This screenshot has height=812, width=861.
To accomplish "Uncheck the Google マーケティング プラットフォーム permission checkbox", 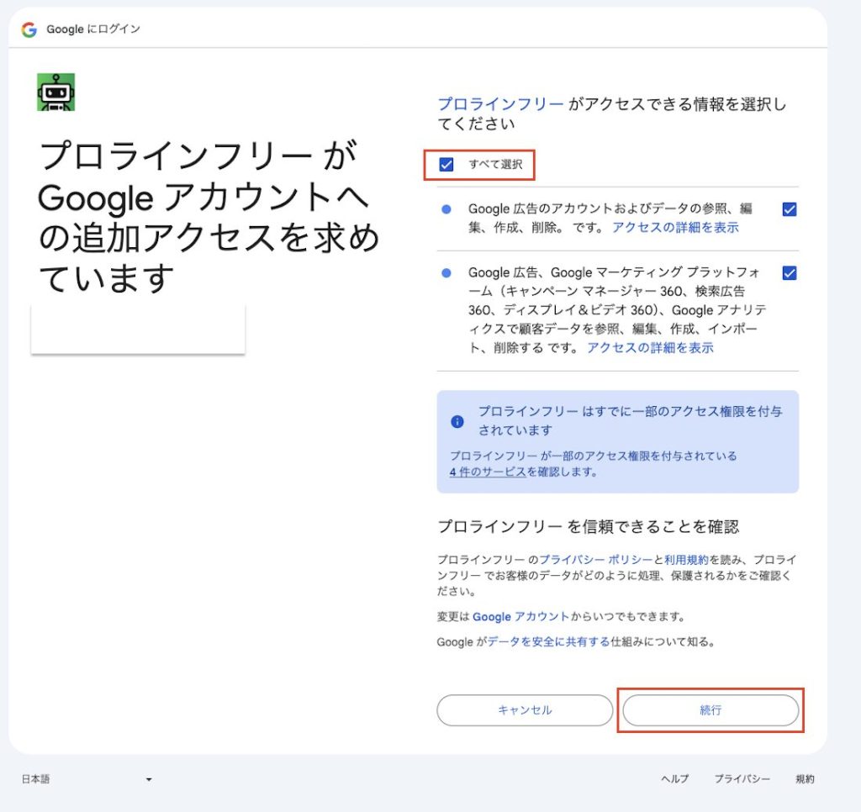I will click(x=789, y=273).
